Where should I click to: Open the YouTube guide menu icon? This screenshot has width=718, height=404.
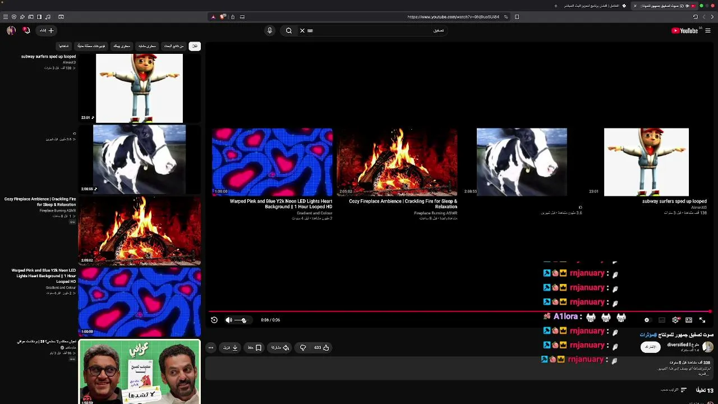(x=708, y=30)
